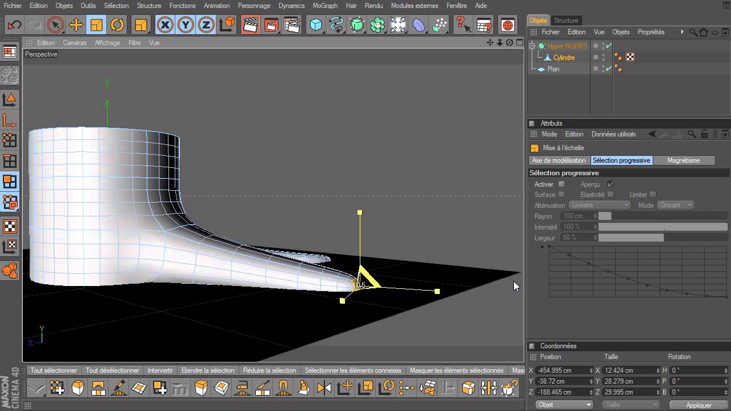731x411 pixels.
Task: Render the active view clapperboard
Action: (x=250, y=25)
